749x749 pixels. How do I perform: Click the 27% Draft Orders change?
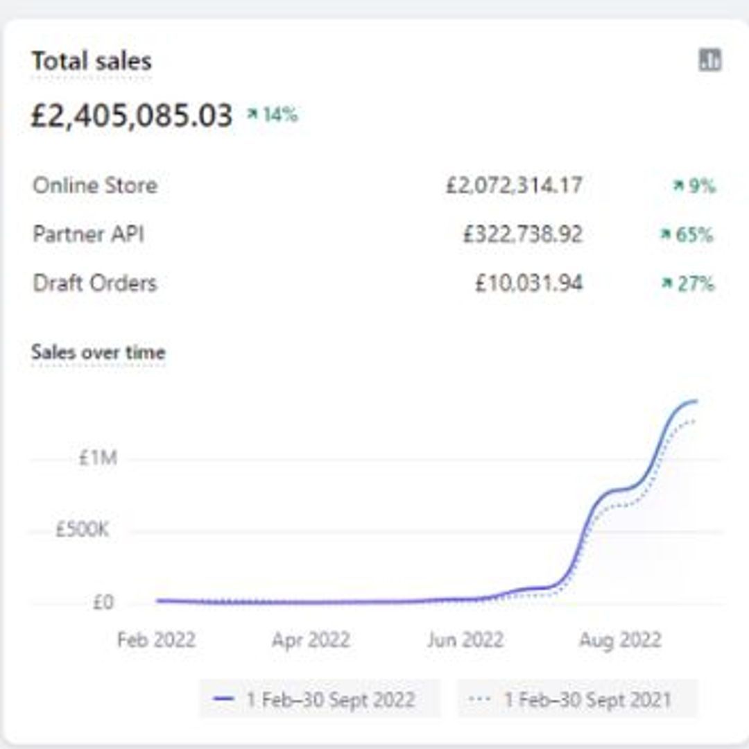[x=688, y=283]
